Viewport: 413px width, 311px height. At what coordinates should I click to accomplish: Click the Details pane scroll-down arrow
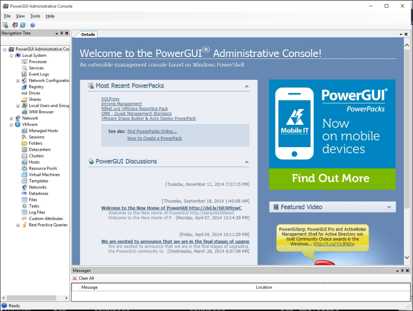coord(407,257)
